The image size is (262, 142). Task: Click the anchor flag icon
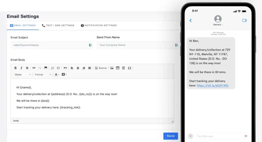pyautogui.click(x=46, y=68)
